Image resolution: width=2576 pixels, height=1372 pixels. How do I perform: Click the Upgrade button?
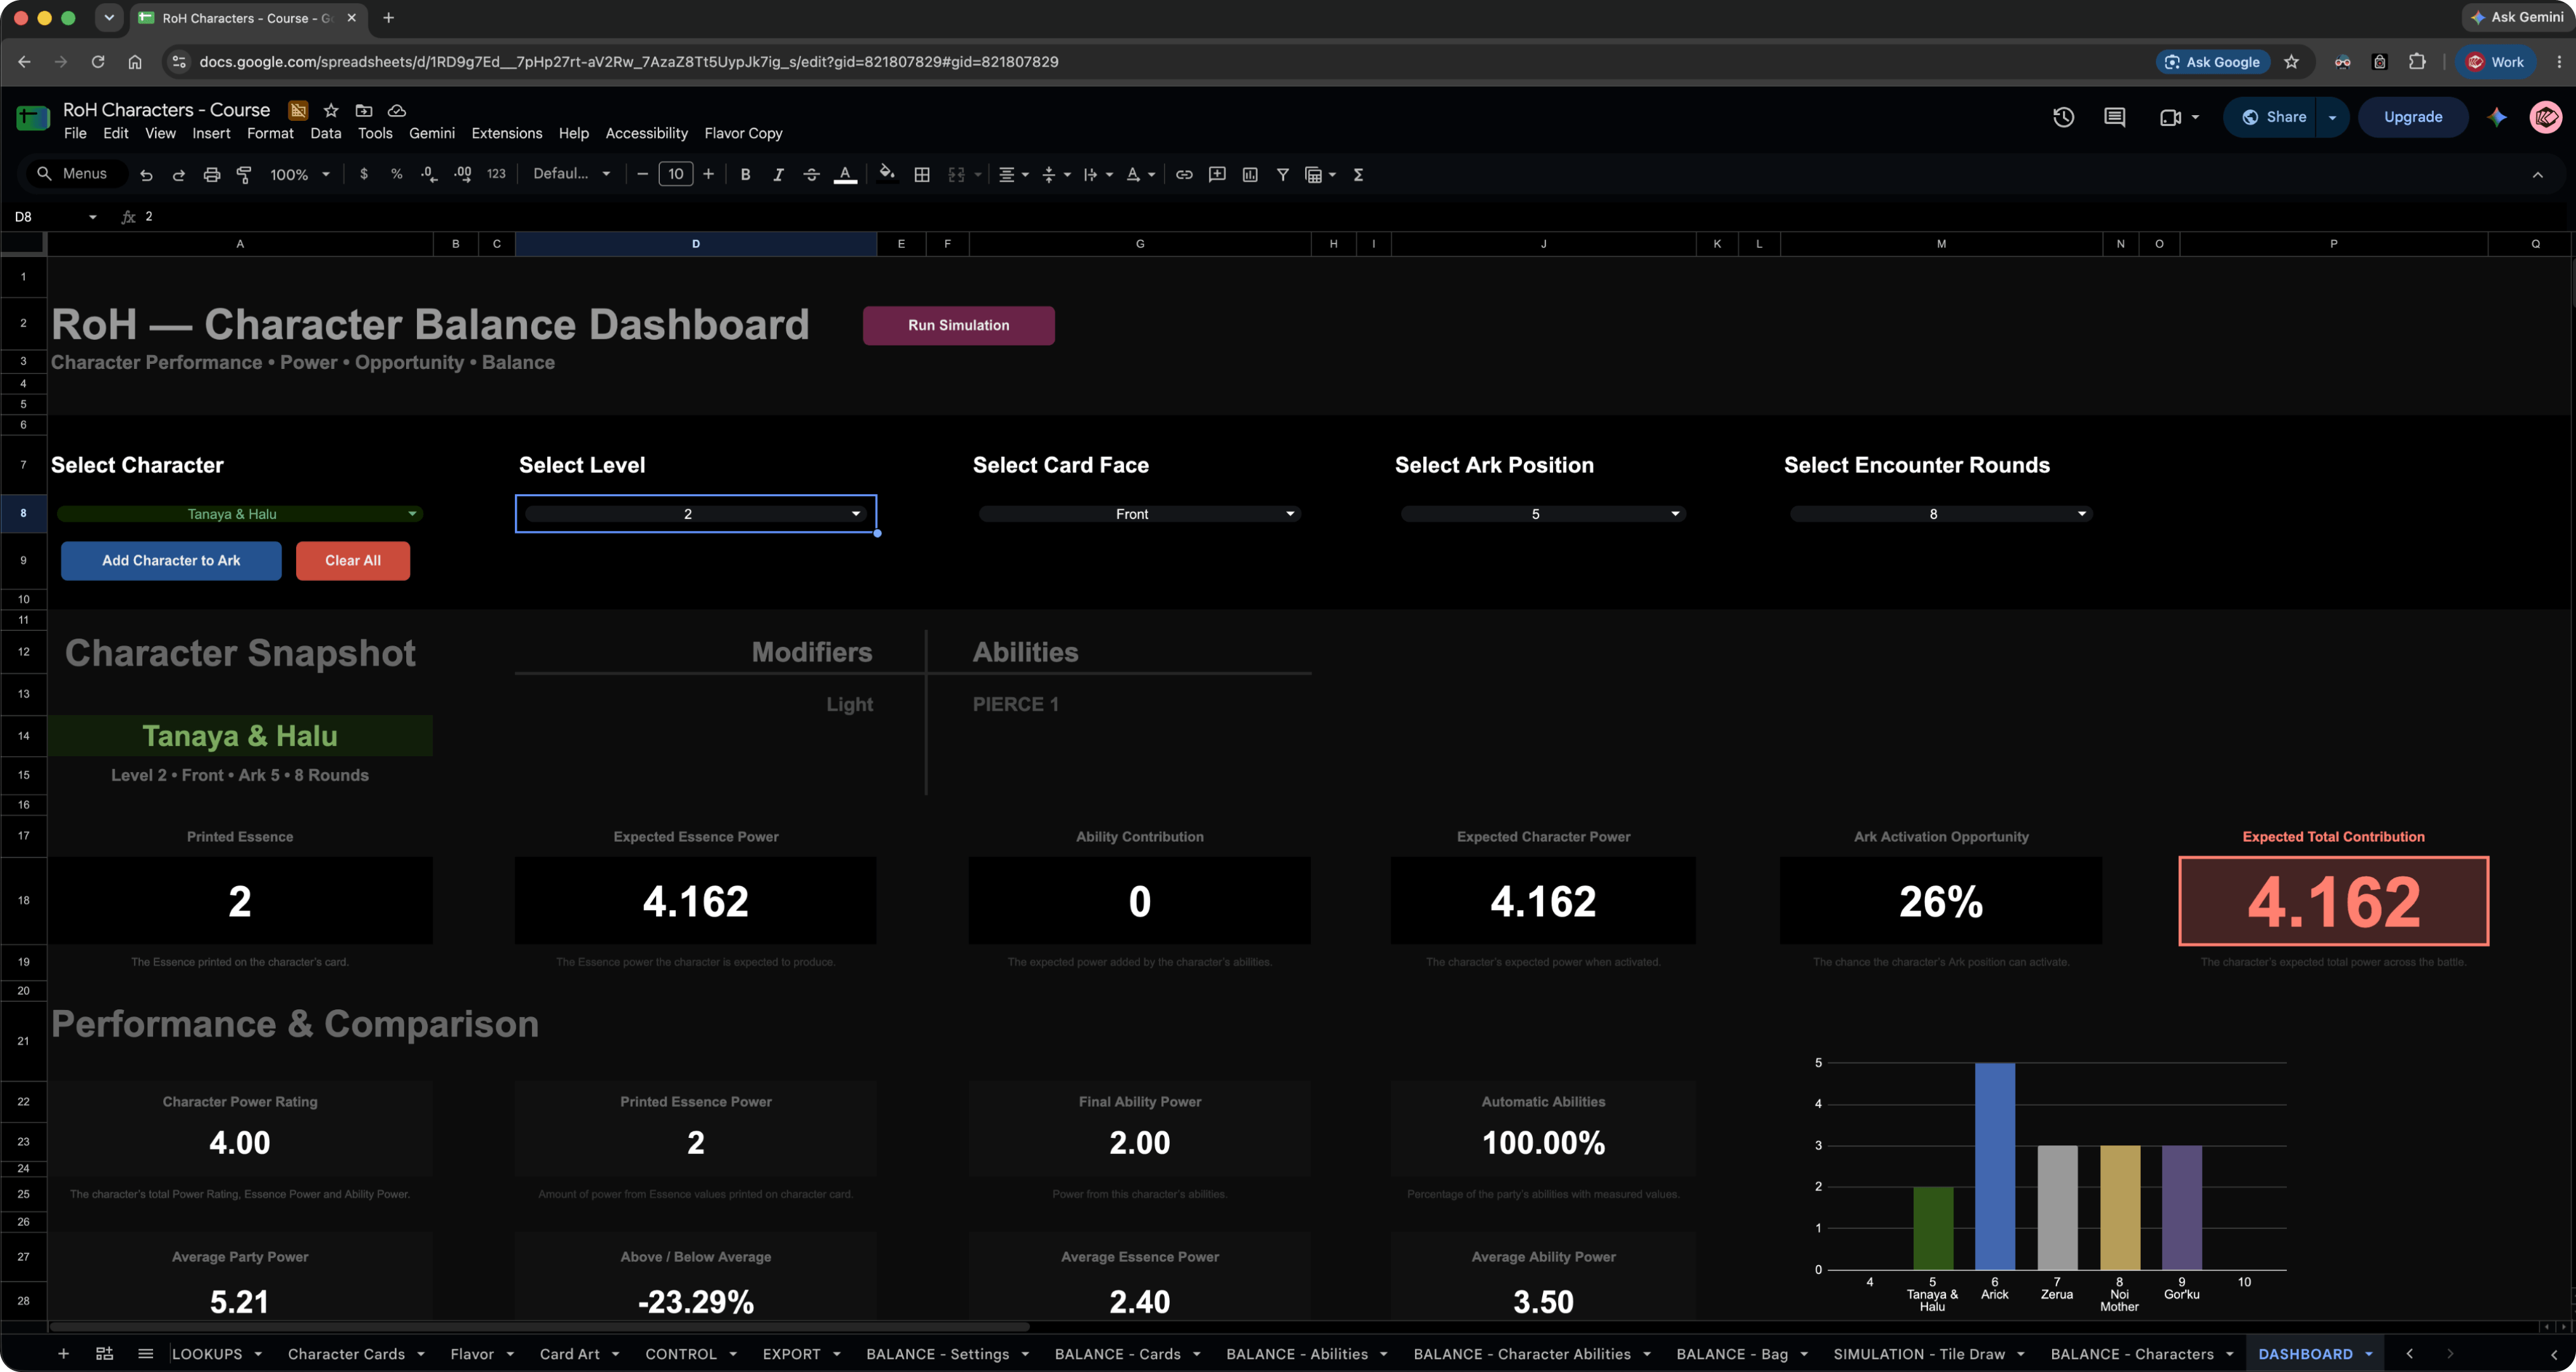2412,117
